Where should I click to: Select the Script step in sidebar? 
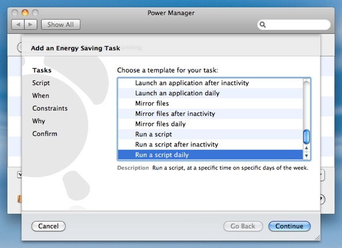[x=41, y=83]
